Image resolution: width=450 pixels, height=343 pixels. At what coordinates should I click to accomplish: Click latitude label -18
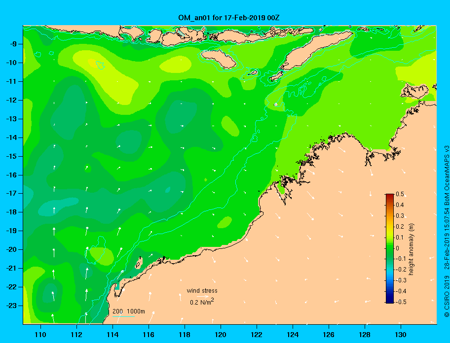coord(11,212)
